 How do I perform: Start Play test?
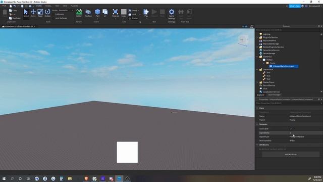(146, 12)
